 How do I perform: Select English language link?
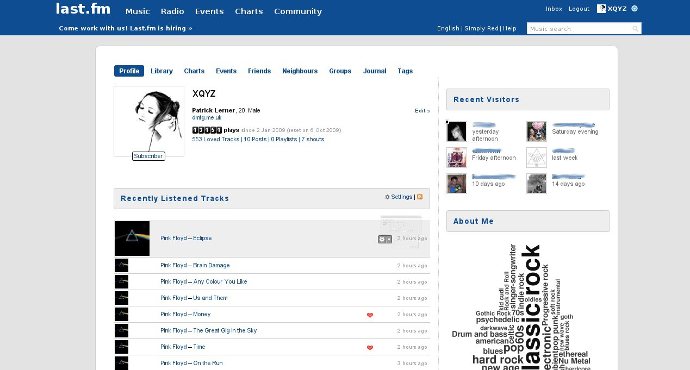(x=448, y=28)
